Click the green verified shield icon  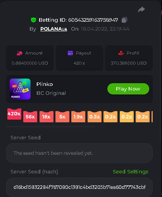[x=33, y=20]
